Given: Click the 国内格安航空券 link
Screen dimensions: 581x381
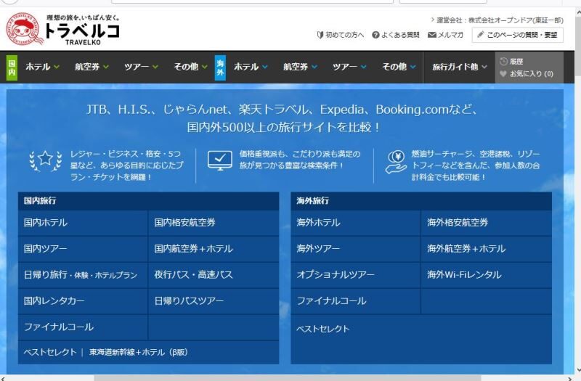Looking at the screenshot, I should click(184, 223).
